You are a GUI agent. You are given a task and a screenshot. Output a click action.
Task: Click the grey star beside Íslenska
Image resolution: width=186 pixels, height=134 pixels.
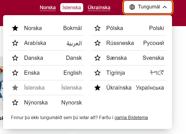15,88
